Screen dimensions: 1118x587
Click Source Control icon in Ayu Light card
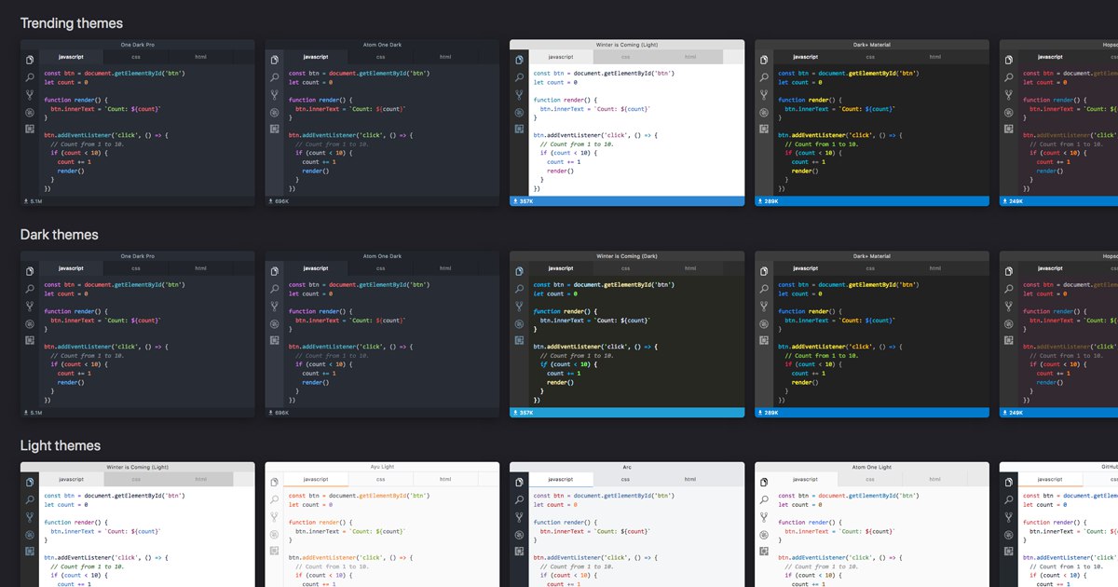(x=275, y=518)
